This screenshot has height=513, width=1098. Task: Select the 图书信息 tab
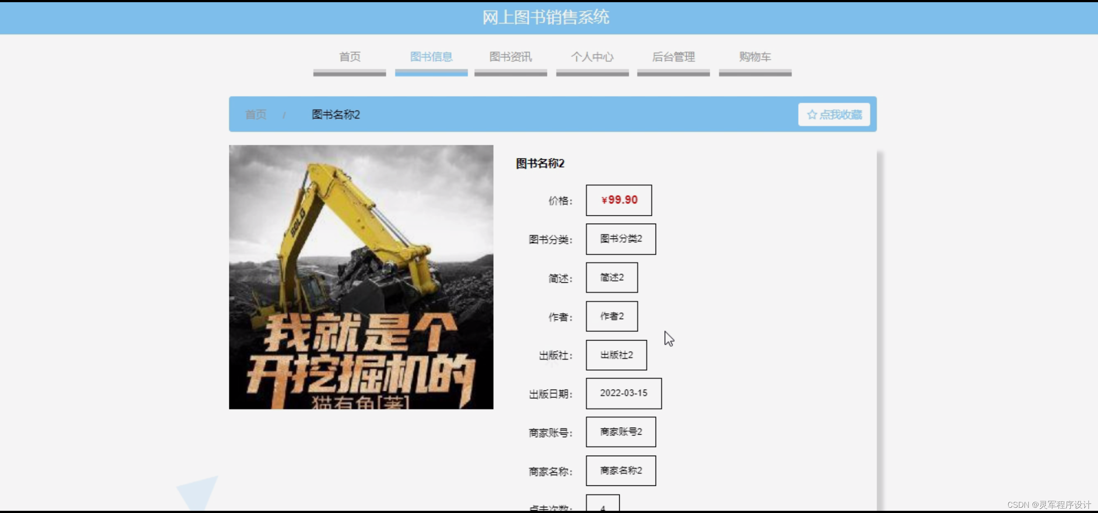point(431,57)
